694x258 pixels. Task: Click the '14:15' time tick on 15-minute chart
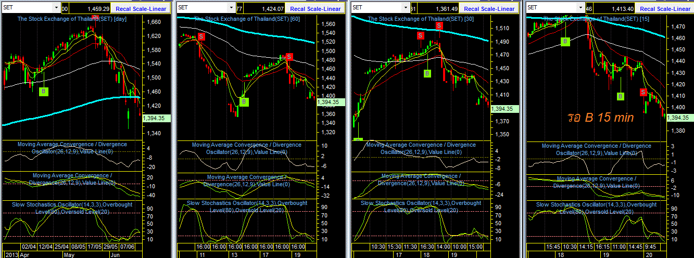(586, 247)
